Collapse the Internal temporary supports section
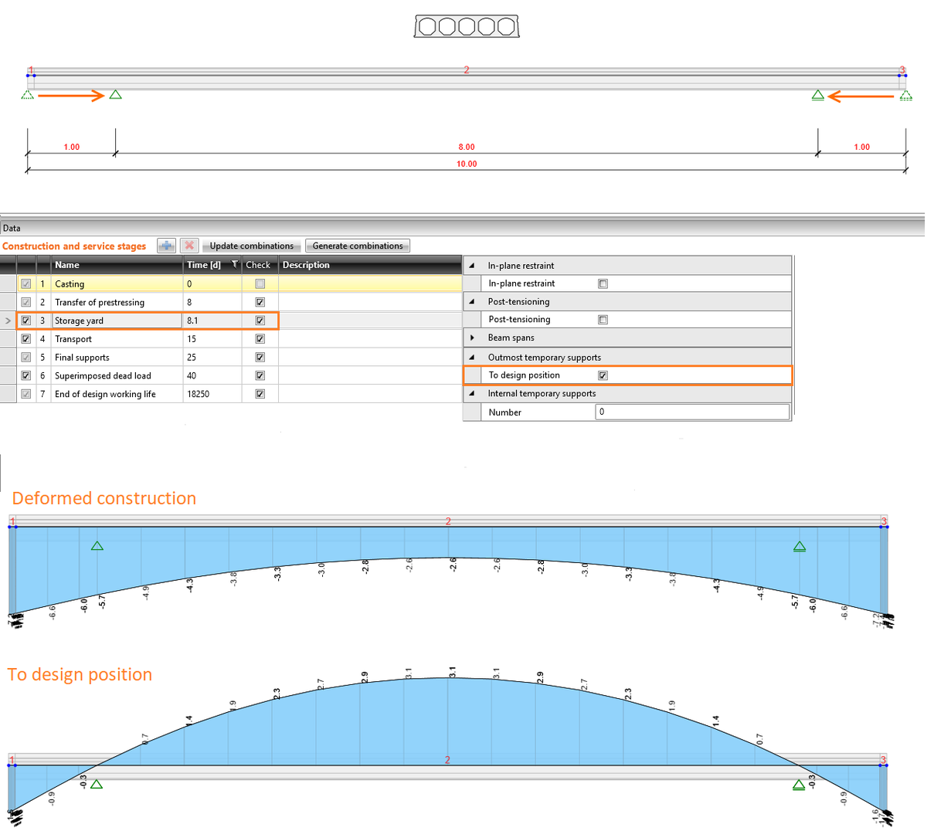Screen dimensions: 927x831 pos(473,394)
